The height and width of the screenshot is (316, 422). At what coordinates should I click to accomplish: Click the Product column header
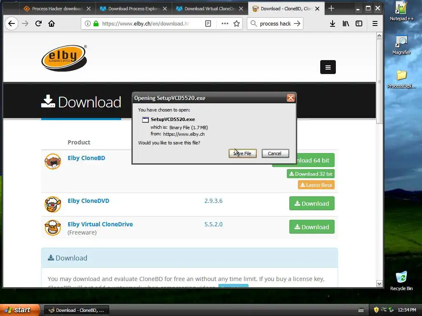(x=79, y=142)
